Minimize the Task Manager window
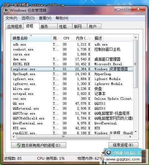149x165 pixels. (118, 9)
